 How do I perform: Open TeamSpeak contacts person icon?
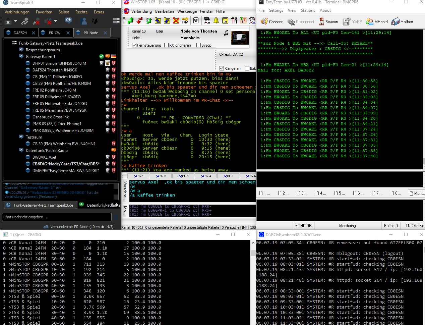pos(84,21)
